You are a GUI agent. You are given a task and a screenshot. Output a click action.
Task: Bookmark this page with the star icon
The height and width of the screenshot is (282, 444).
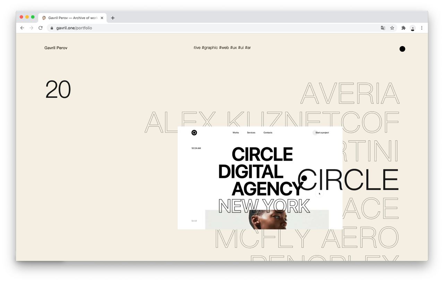(x=392, y=28)
